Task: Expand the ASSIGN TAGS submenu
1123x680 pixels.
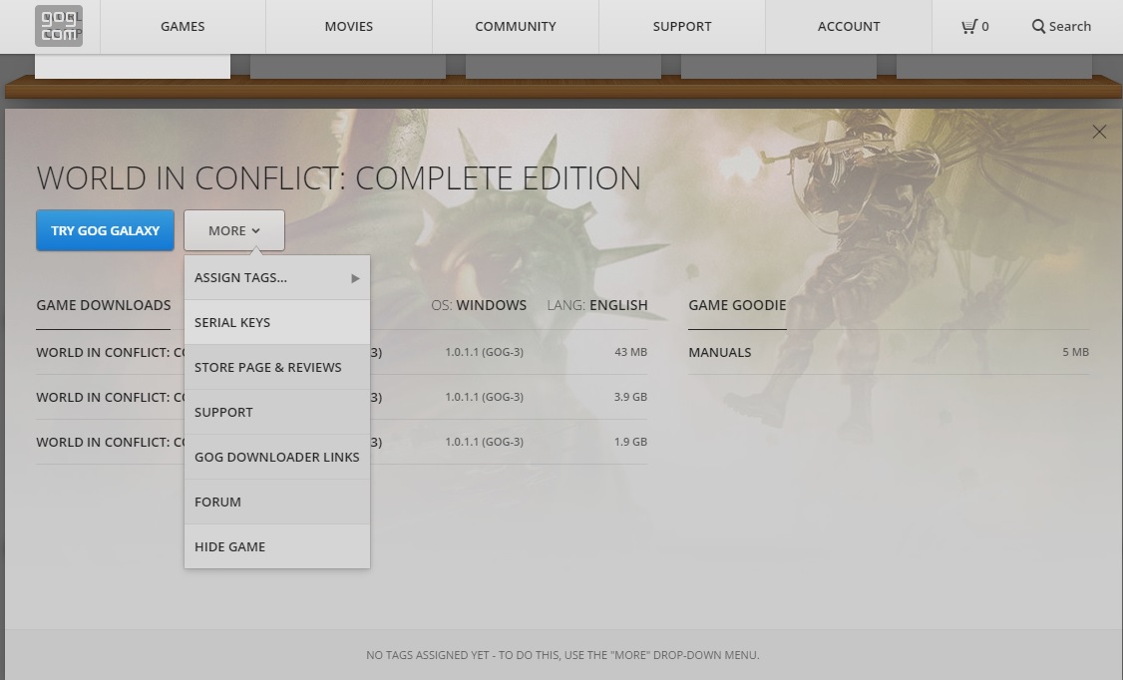Action: (277, 278)
